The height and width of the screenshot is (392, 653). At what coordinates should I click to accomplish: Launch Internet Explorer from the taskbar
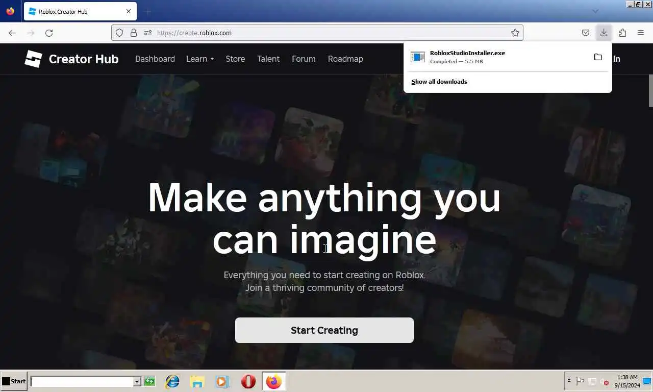click(172, 381)
